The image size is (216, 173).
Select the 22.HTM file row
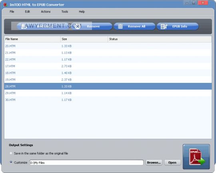click(x=108, y=59)
